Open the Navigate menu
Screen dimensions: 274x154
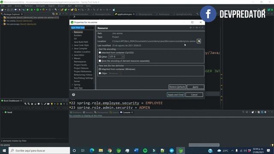point(41,6)
